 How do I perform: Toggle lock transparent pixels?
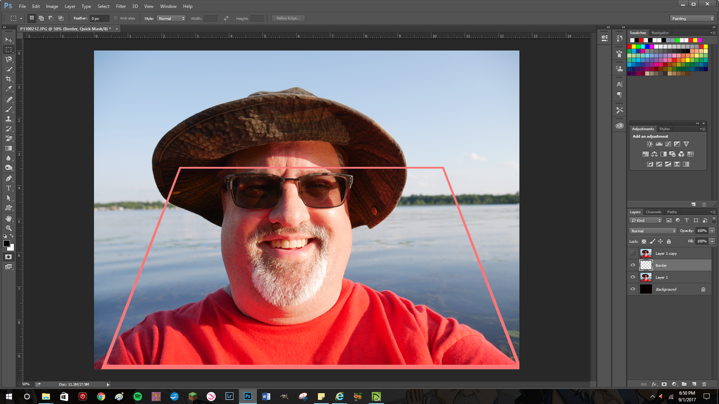click(x=644, y=241)
